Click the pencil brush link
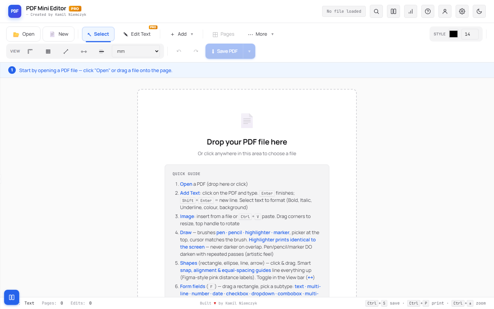The height and width of the screenshot is (309, 494). (x=235, y=232)
